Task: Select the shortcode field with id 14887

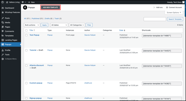Action: (x=162, y=36)
